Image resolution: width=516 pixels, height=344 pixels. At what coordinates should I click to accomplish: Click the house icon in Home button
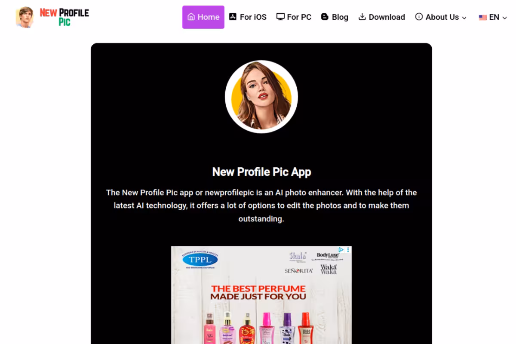191,17
